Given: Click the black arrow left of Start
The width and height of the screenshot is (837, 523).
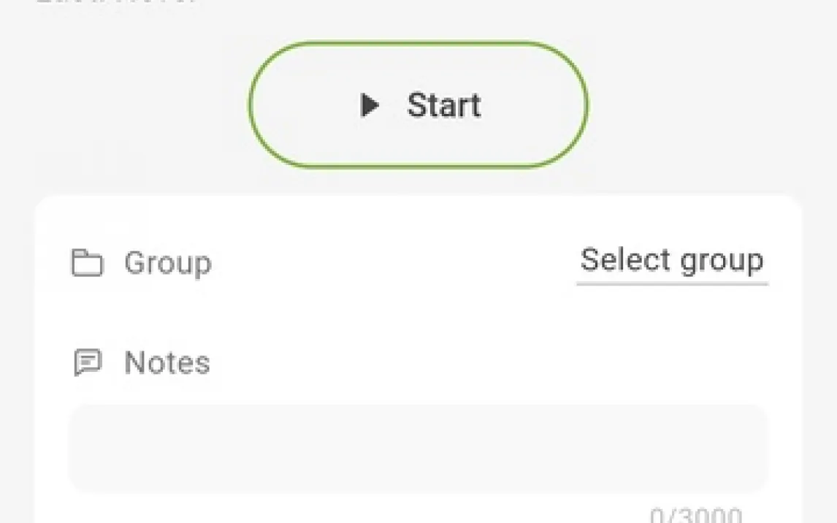Looking at the screenshot, I should point(370,104).
